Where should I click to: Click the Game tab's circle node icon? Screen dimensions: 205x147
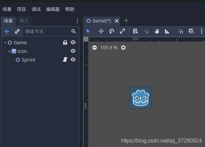point(89,21)
